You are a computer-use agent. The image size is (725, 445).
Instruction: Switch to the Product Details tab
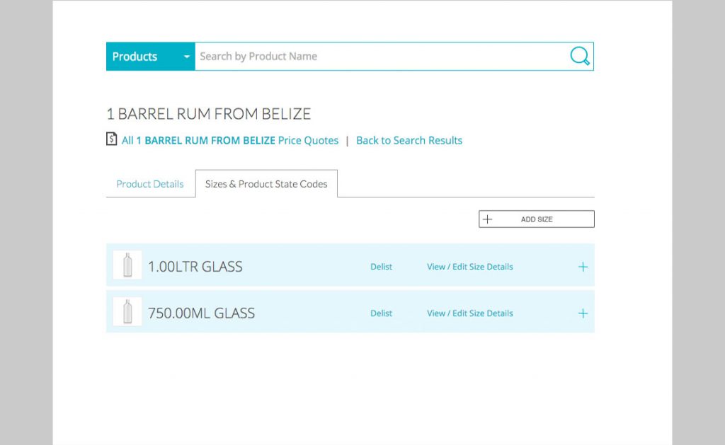[x=150, y=184]
